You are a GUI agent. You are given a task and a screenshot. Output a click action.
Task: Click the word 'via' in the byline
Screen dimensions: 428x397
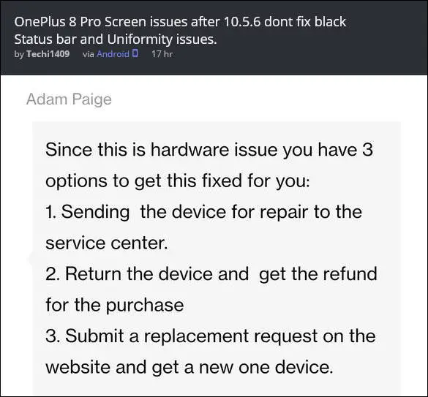pyautogui.click(x=89, y=54)
